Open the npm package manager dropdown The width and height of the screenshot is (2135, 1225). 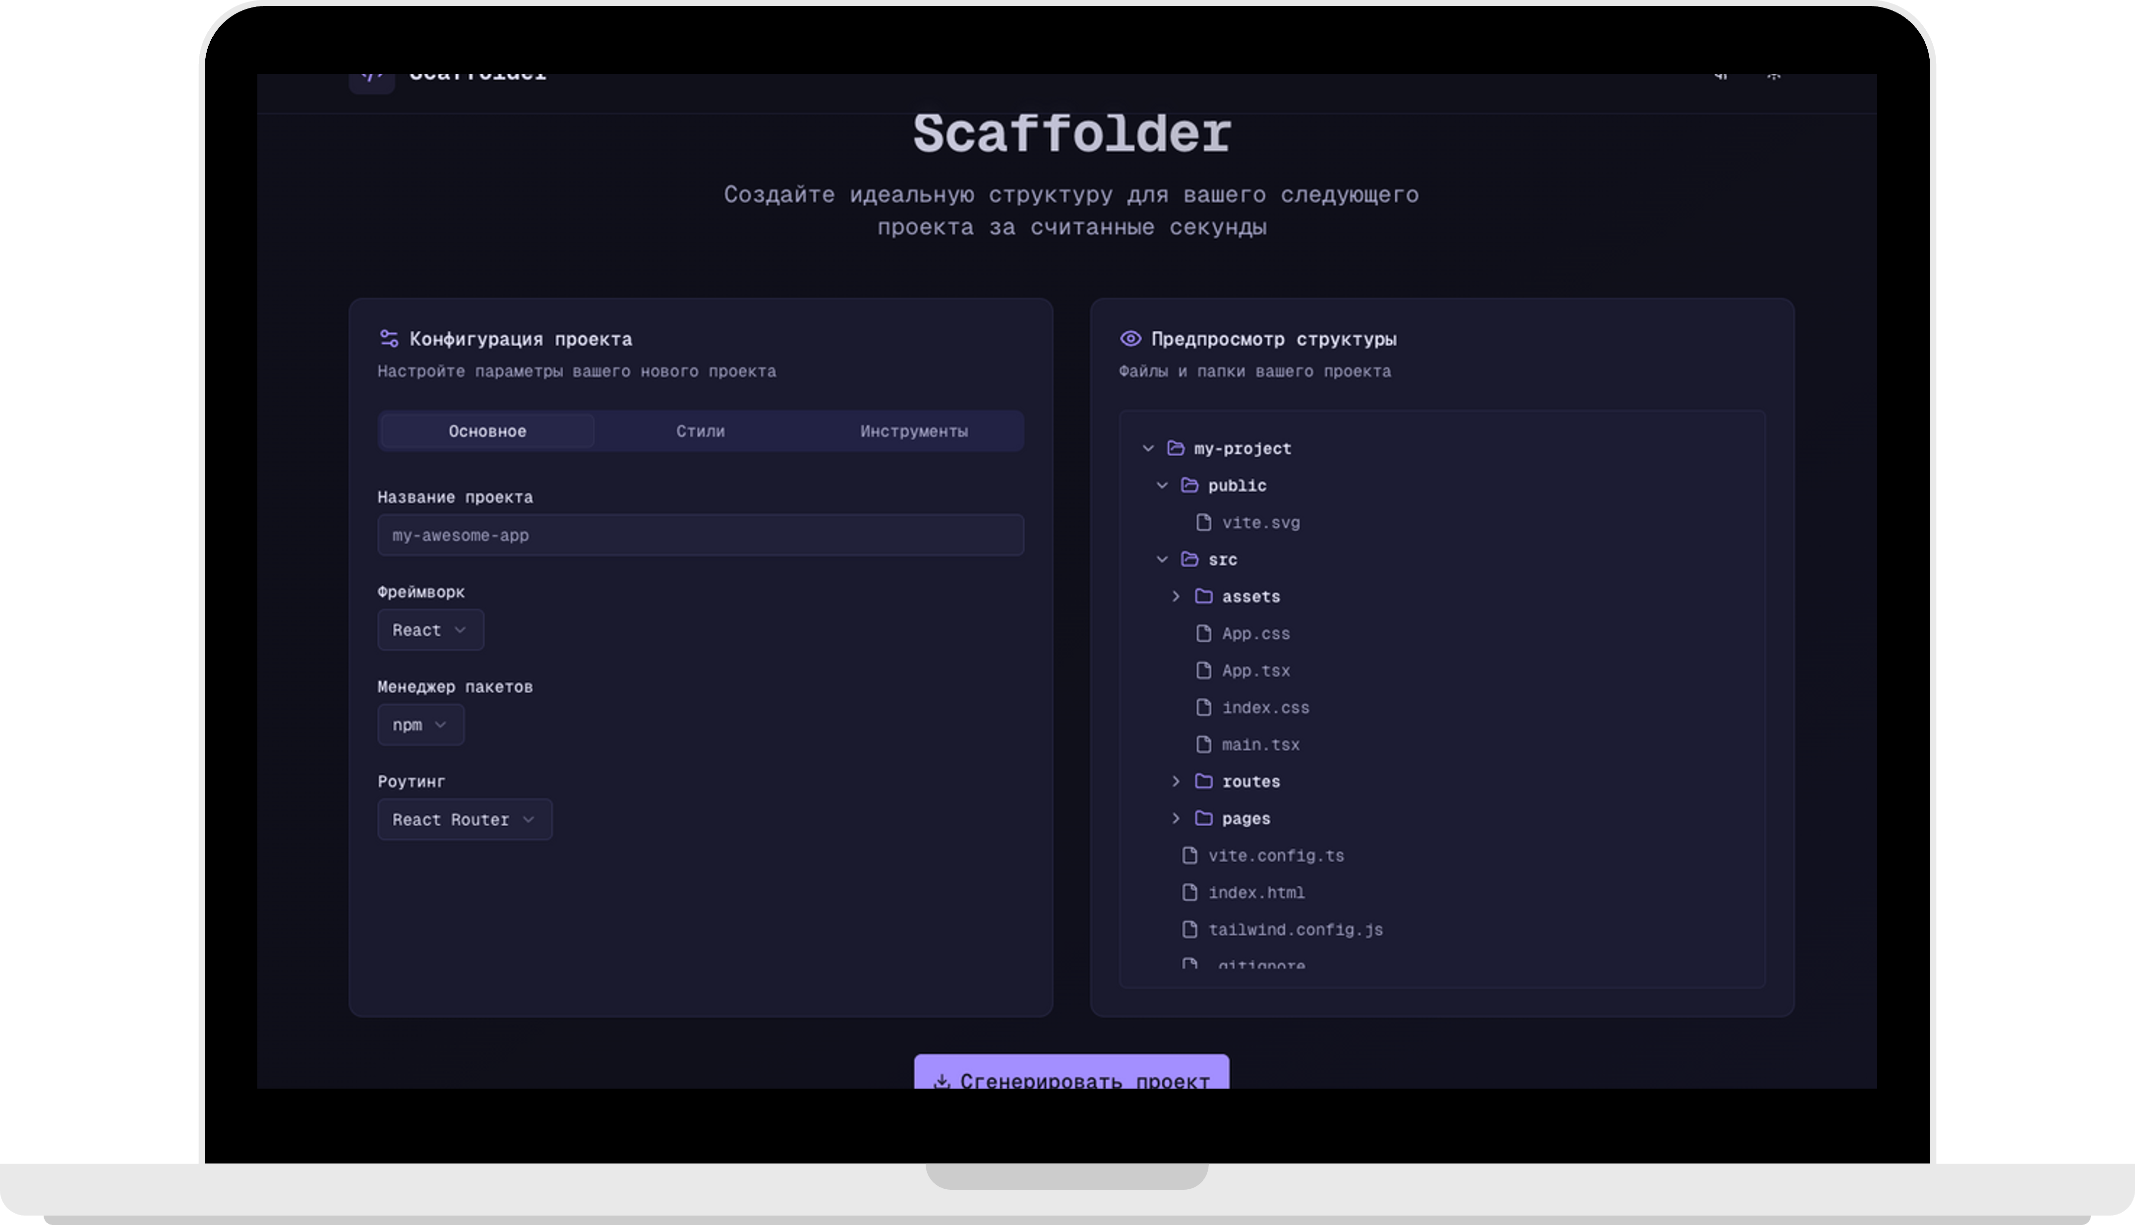click(x=420, y=725)
